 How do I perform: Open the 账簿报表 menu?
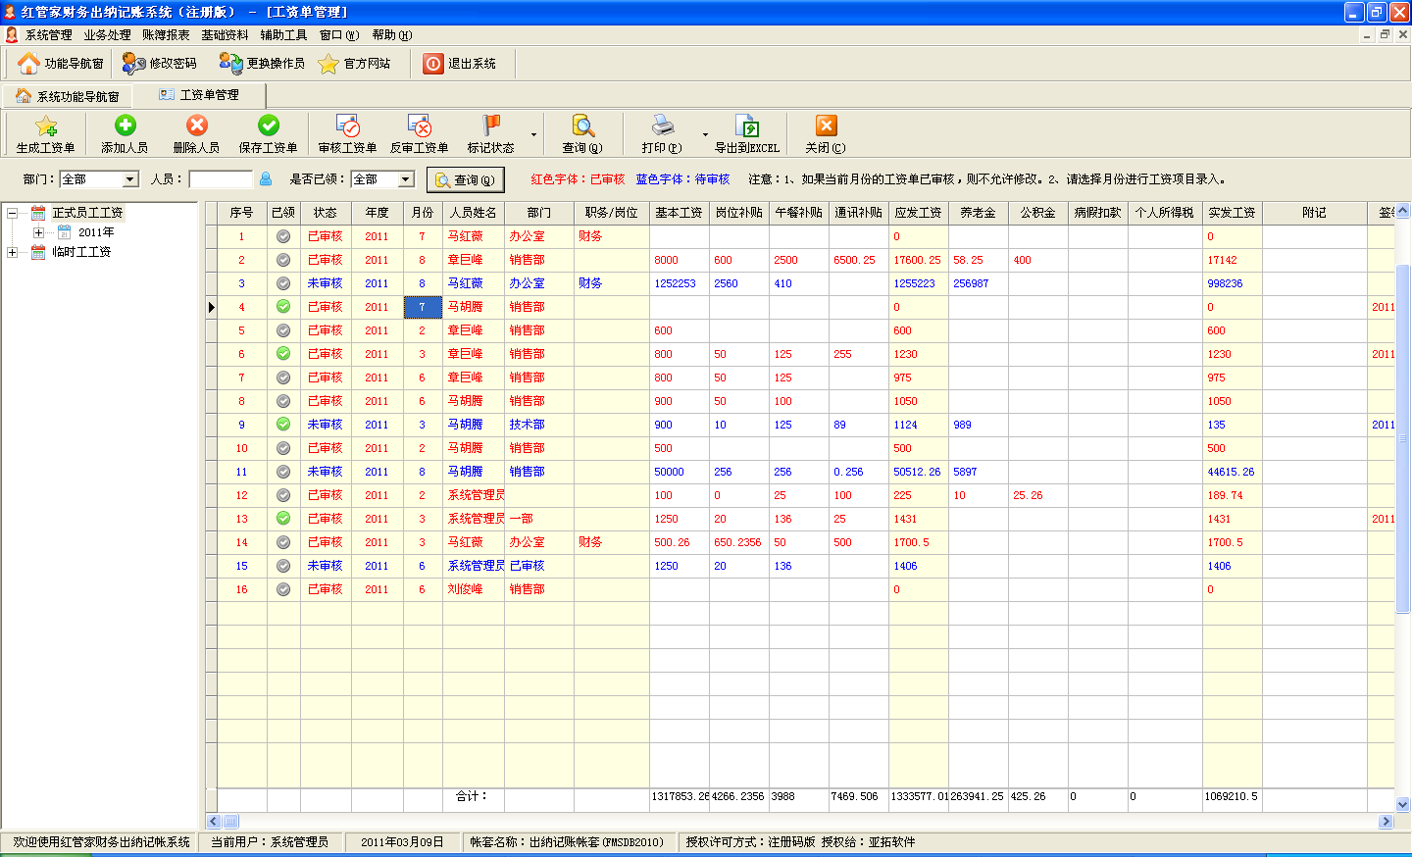[166, 35]
